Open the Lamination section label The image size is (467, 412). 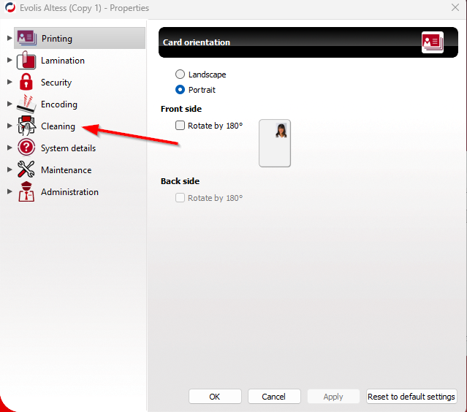[63, 61]
